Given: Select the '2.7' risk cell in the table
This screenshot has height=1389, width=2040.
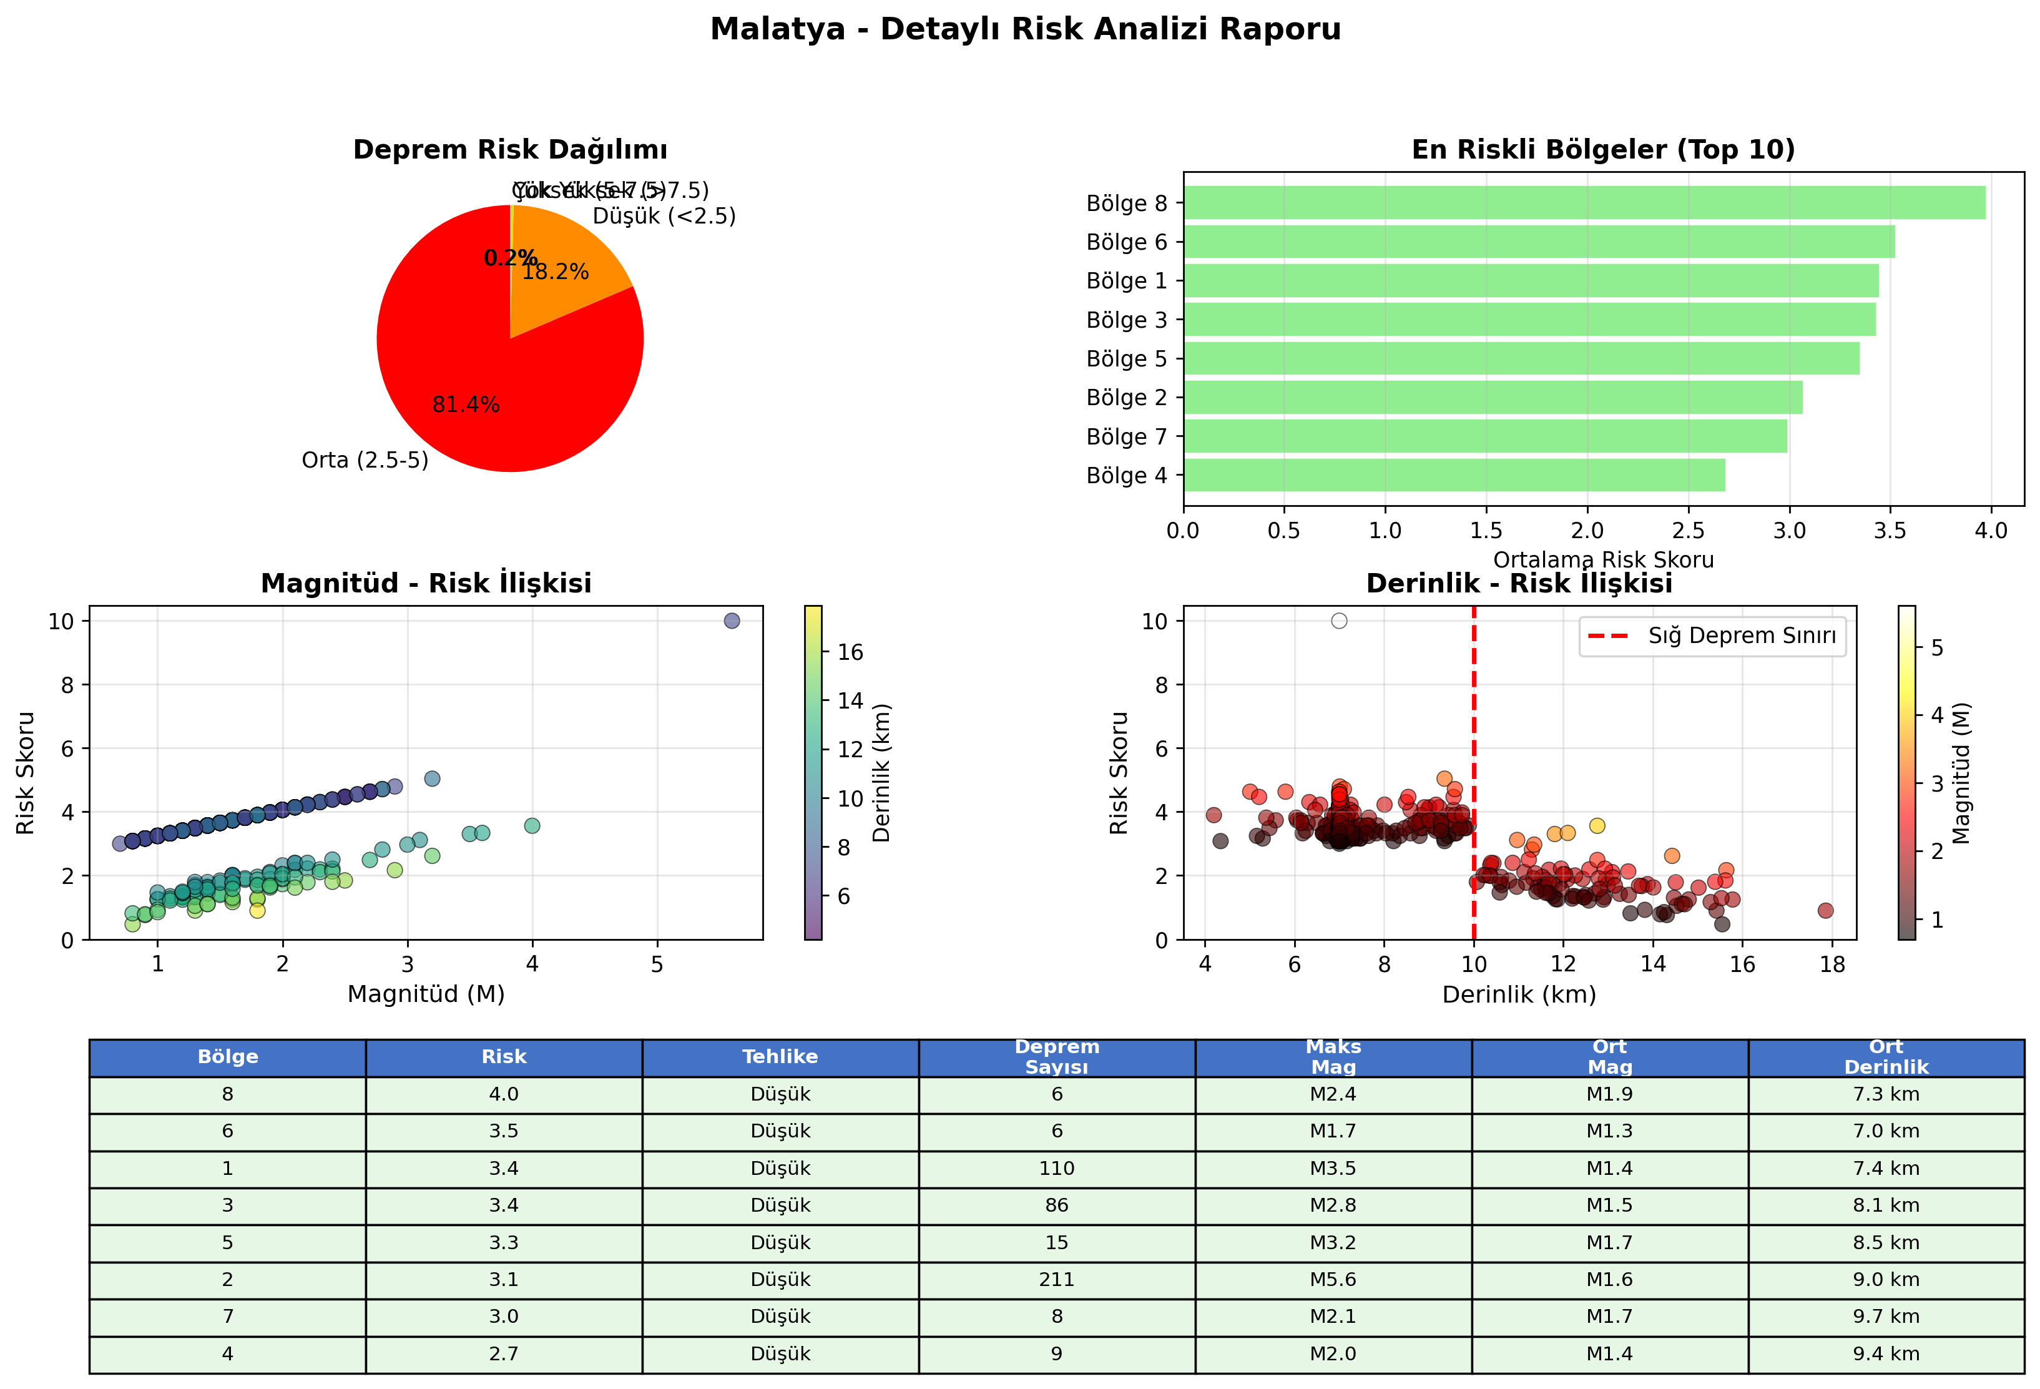Looking at the screenshot, I should 504,1354.
